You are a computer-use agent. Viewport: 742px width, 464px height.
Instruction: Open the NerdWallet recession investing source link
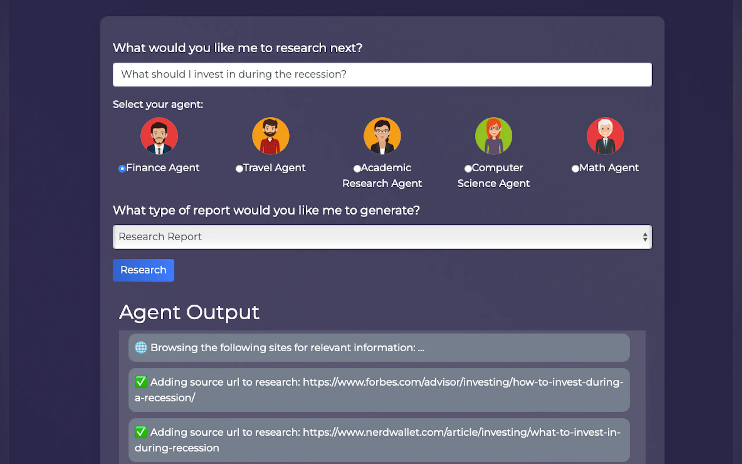461,432
